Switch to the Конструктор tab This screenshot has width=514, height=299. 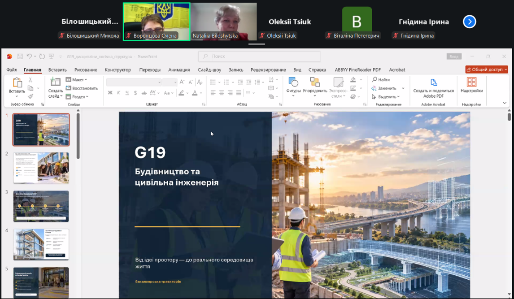118,70
